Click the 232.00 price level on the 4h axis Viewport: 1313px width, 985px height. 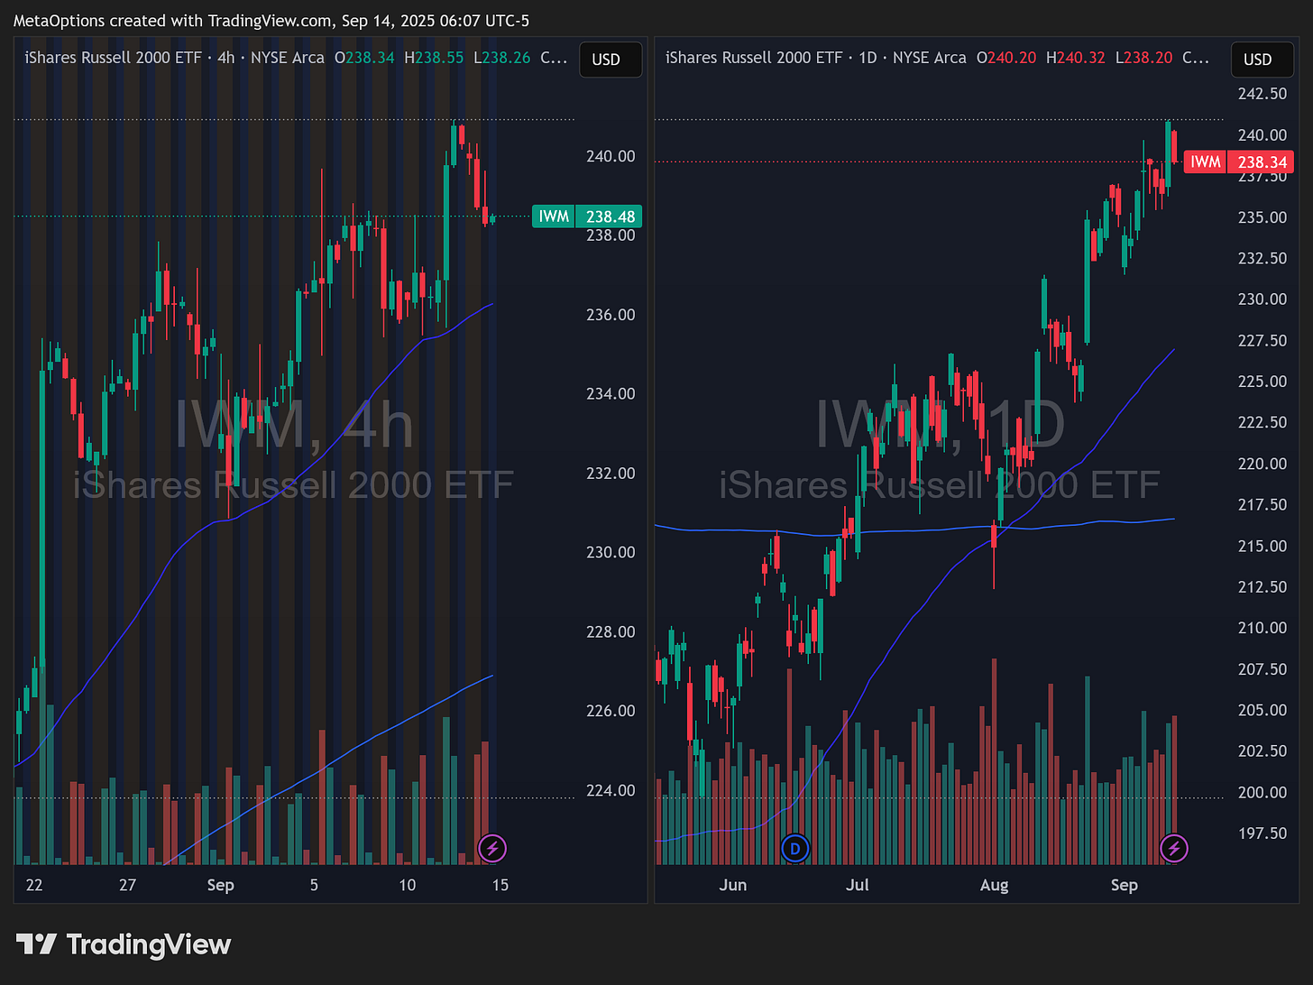(x=611, y=474)
